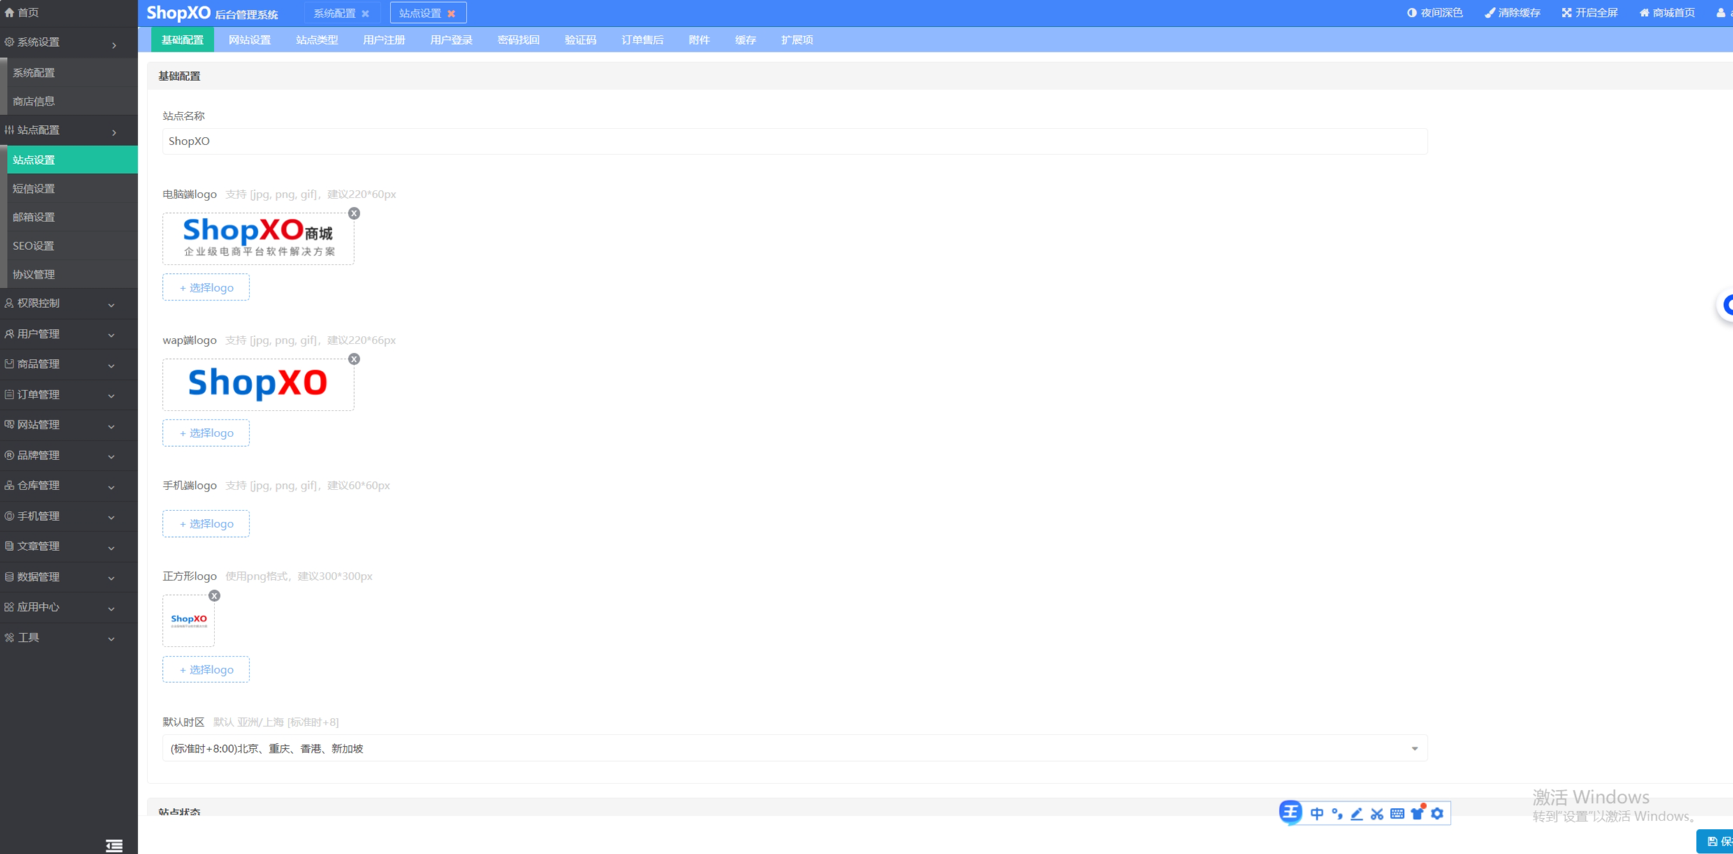The width and height of the screenshot is (1733, 854).
Task: Remove the 电脑端logo image
Action: pos(354,214)
